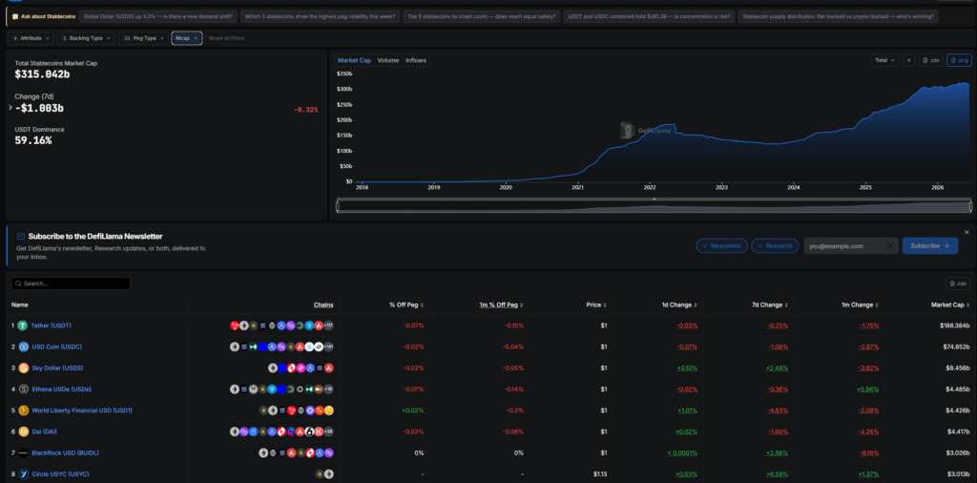Click the +39 chains badge for Dai
Image resolution: width=977 pixels, height=483 pixels.
(328, 431)
